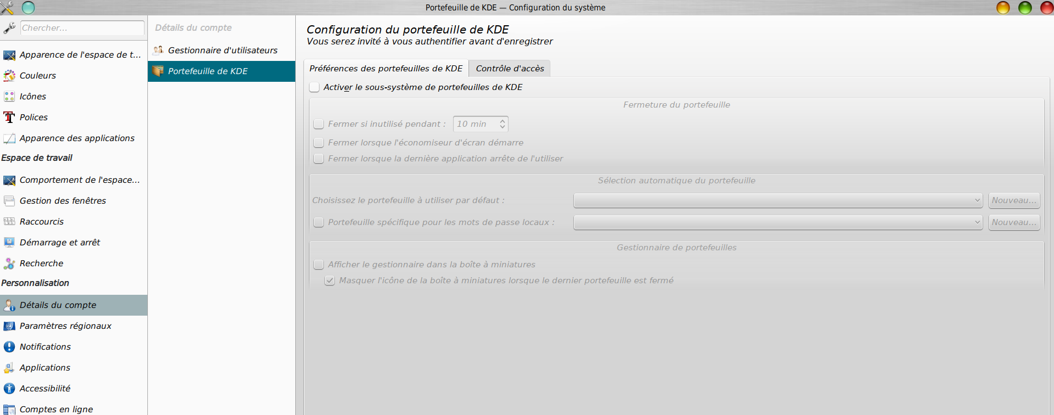The image size is (1054, 415).
Task: Uncheck Masquer l'icône de la boîte à miniatures
Action: coord(329,281)
